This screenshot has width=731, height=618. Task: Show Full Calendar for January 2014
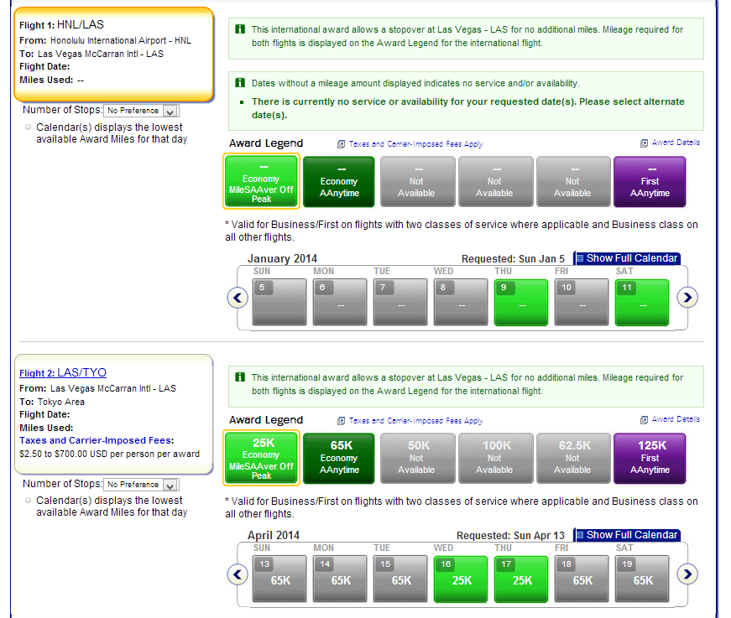[627, 258]
